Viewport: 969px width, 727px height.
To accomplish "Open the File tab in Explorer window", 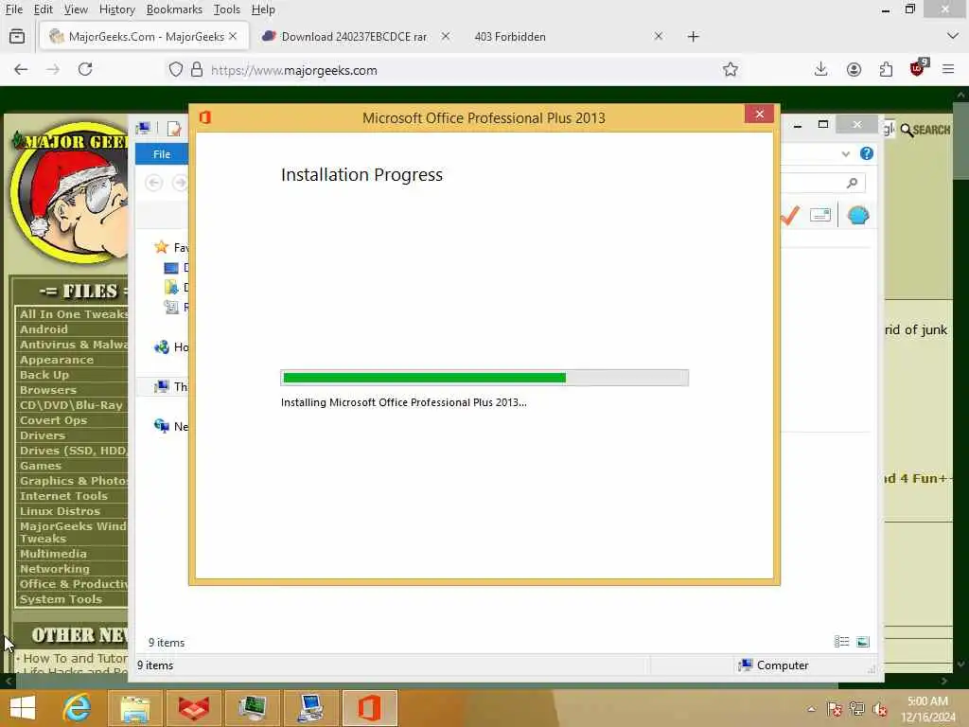I will 162,154.
